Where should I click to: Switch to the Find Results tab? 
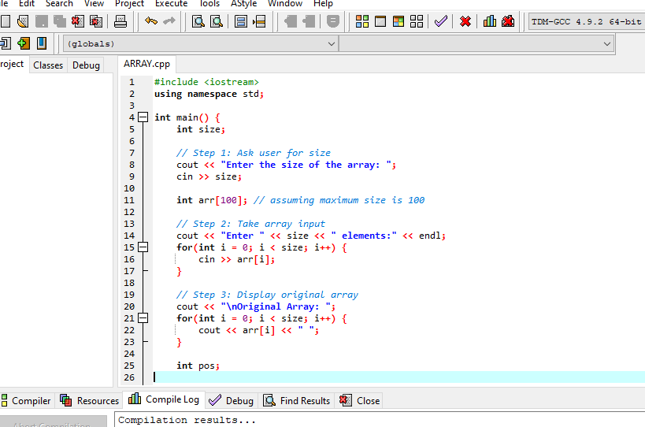point(297,400)
